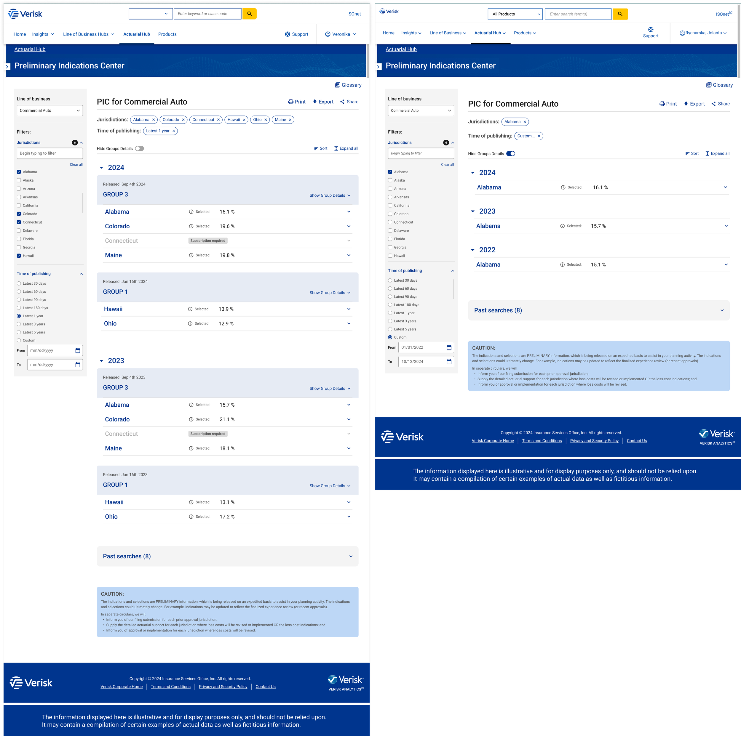Open the Insights menu in right navigation
Screen dimensions: 741x736
(411, 33)
